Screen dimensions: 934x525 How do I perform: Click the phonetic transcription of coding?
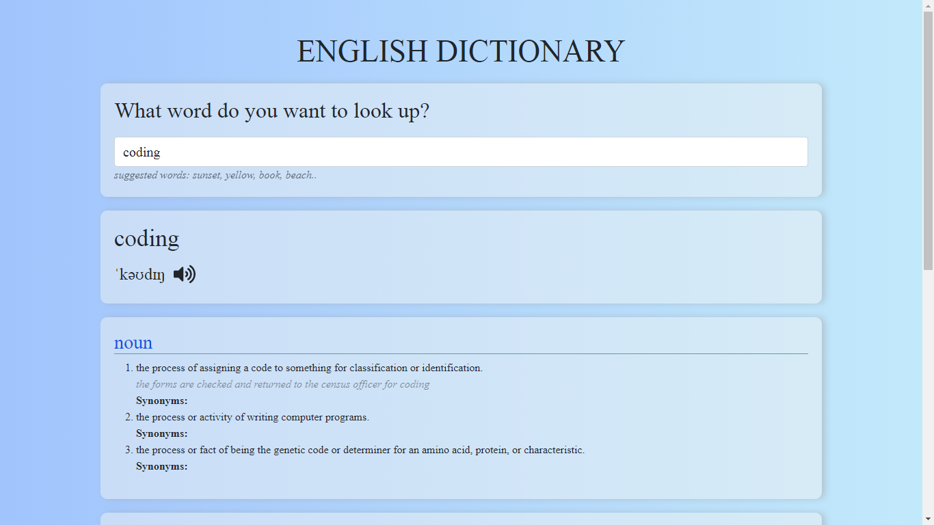tap(140, 275)
